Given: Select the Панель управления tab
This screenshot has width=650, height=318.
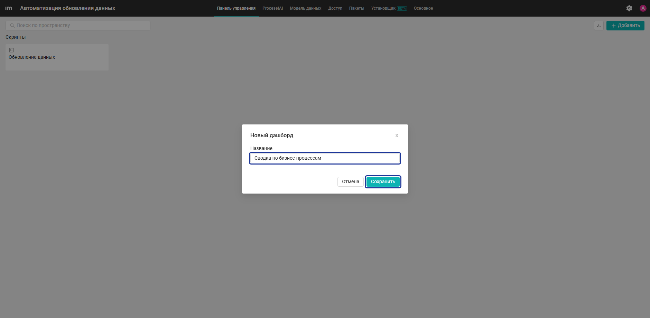Looking at the screenshot, I should pyautogui.click(x=236, y=8).
